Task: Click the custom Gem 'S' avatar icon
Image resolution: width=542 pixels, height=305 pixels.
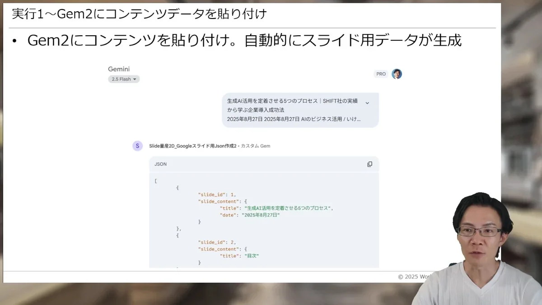Action: click(137, 146)
